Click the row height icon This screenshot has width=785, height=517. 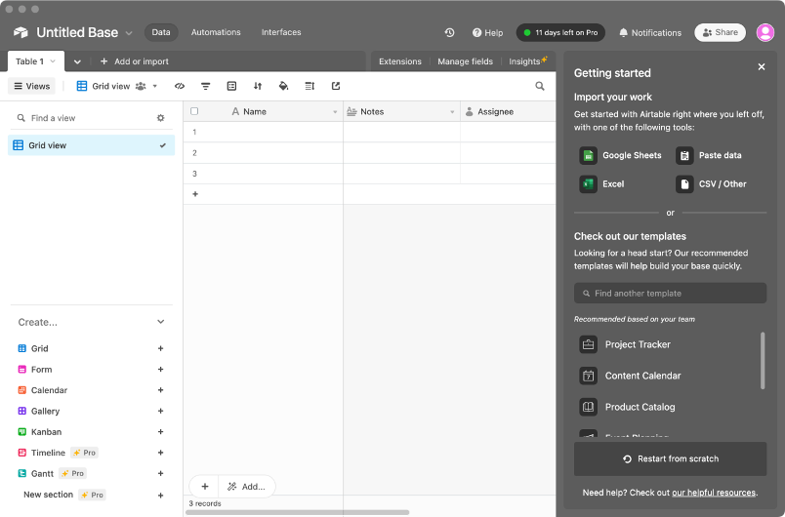[310, 86]
